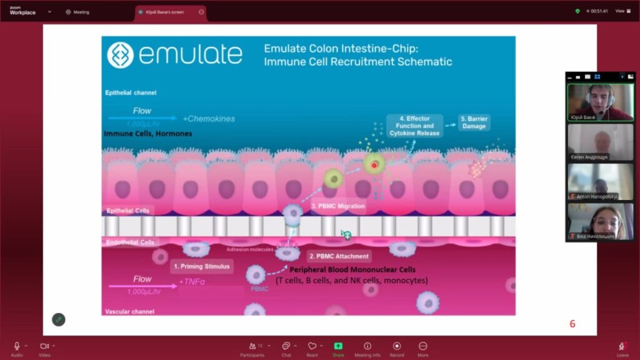640x360 pixels.
Task: Open Meeting info icon
Action: click(367, 346)
